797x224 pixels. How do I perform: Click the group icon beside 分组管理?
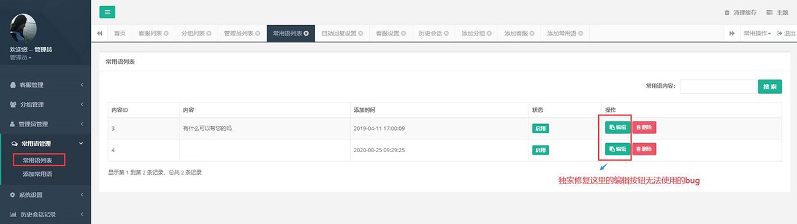[13, 104]
